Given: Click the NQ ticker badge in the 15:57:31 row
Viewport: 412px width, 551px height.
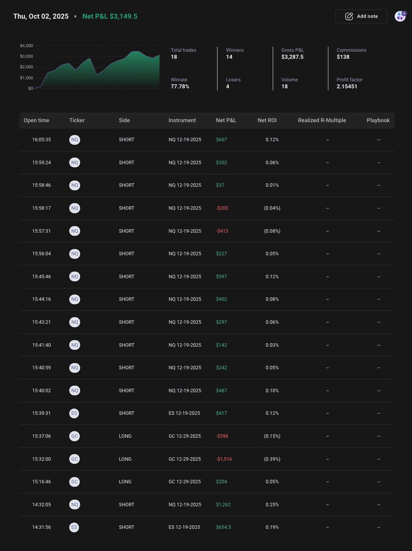Looking at the screenshot, I should coord(75,231).
